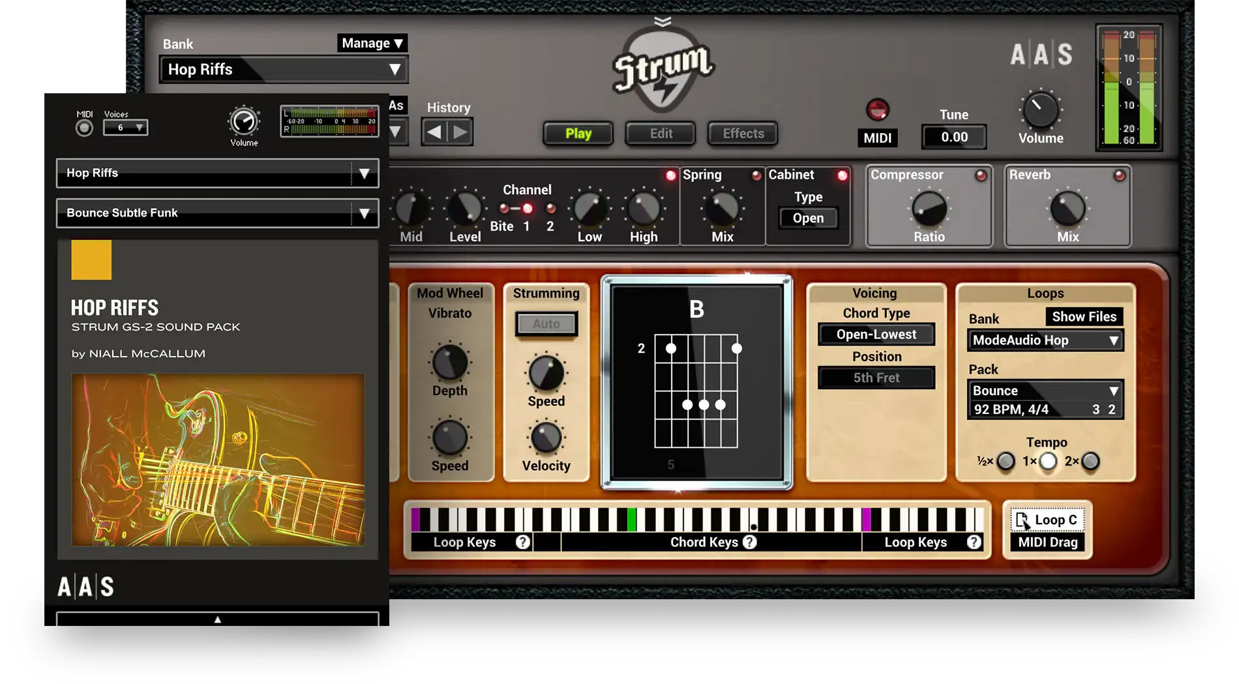
Task: Click the main Volume knob
Action: click(x=1040, y=110)
